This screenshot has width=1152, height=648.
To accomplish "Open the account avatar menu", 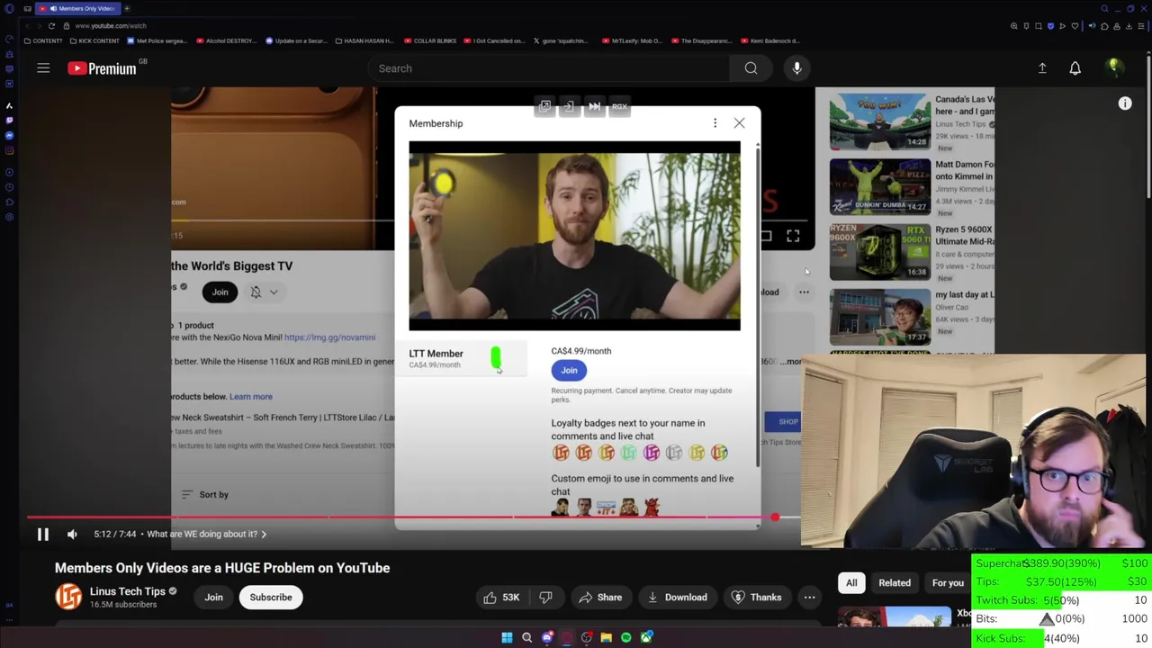I will (1113, 67).
